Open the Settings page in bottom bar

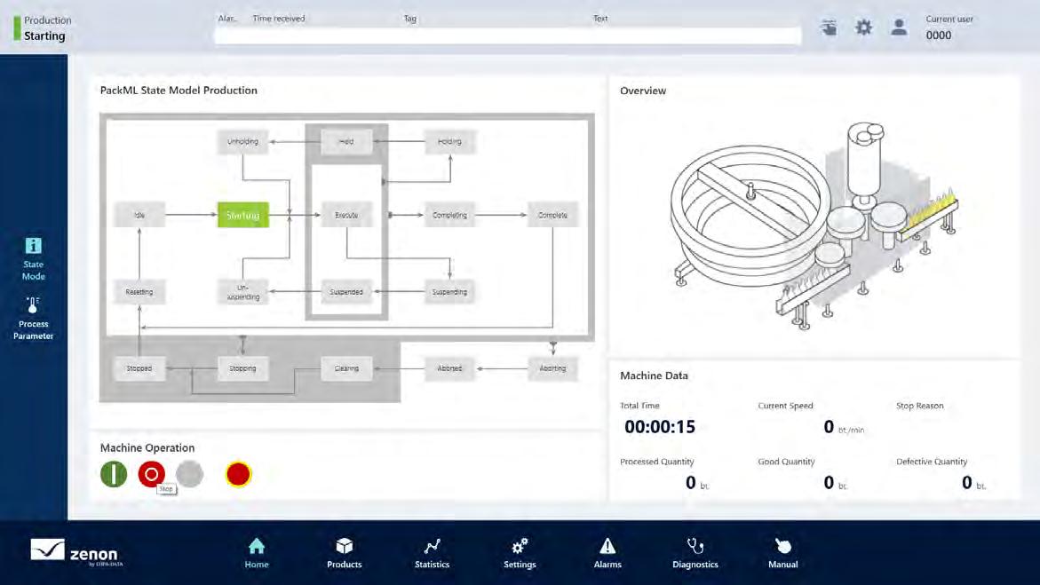[x=520, y=553]
